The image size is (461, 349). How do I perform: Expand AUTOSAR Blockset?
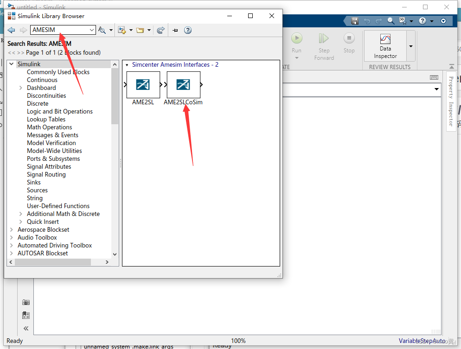tap(12, 253)
